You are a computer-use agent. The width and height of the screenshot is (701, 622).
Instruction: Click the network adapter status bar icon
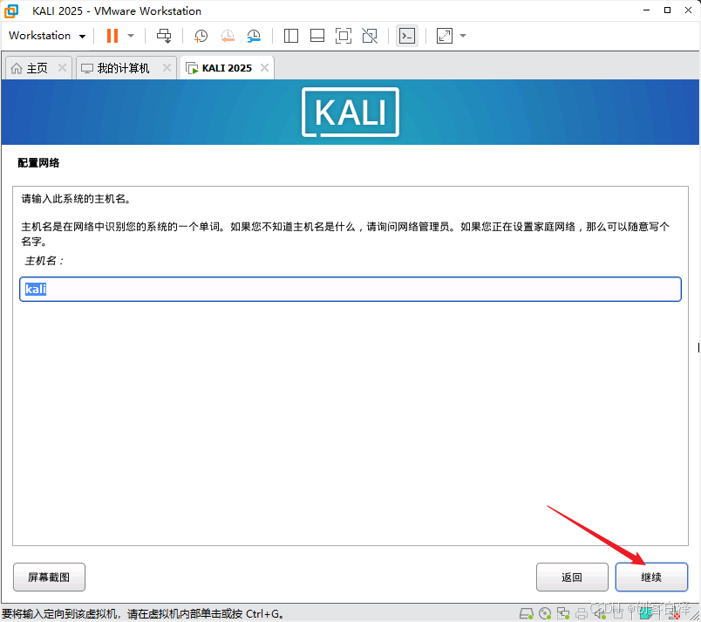pos(563,614)
